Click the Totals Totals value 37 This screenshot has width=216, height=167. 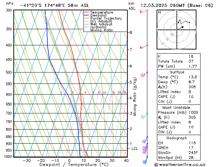pyautogui.click(x=191, y=61)
